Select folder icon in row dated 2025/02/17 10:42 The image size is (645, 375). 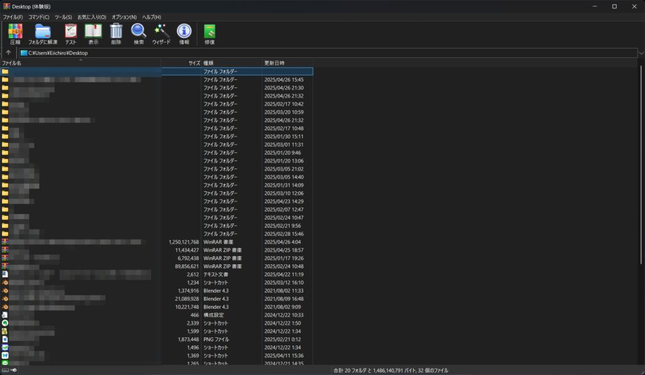[5, 104]
